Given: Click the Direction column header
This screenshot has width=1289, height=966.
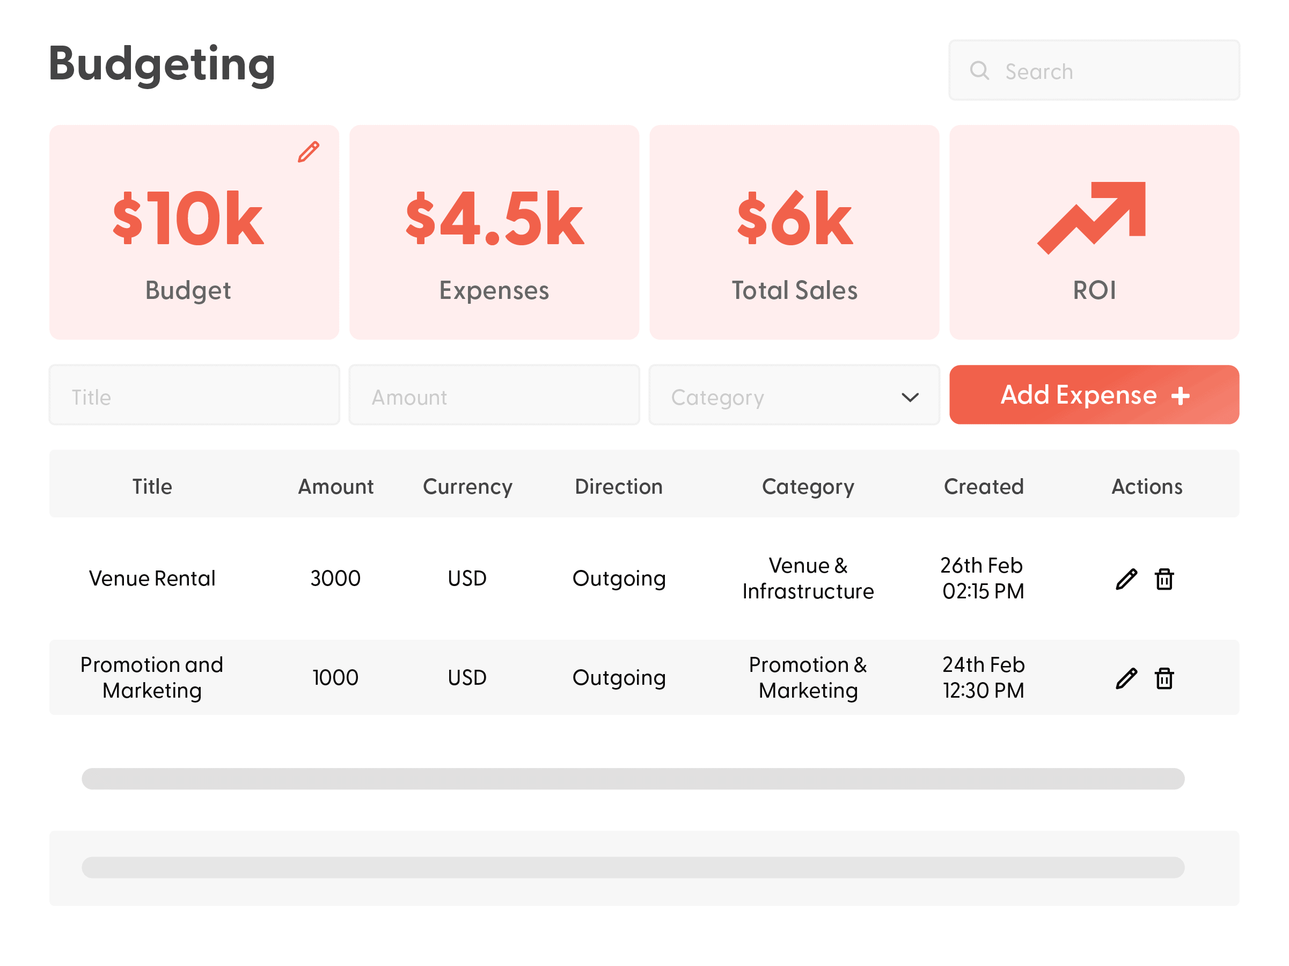Looking at the screenshot, I should coord(618,487).
